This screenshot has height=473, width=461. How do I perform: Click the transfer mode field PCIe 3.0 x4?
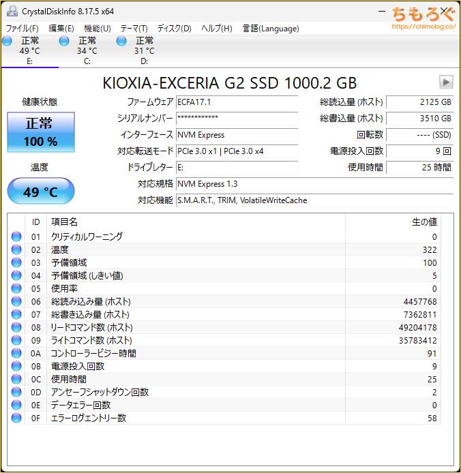(237, 151)
